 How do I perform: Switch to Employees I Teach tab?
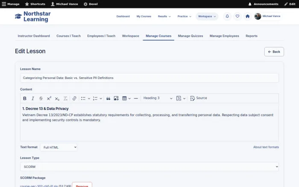(101, 36)
